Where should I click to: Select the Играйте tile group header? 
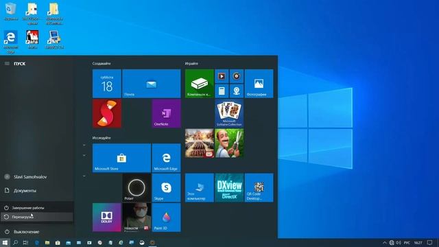191,64
